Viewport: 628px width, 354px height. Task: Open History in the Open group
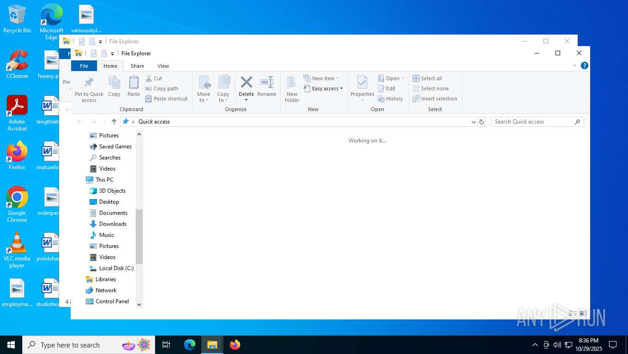pos(390,99)
